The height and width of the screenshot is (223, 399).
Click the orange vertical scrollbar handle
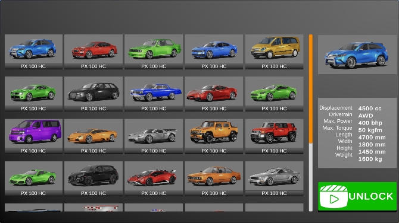click(311, 89)
